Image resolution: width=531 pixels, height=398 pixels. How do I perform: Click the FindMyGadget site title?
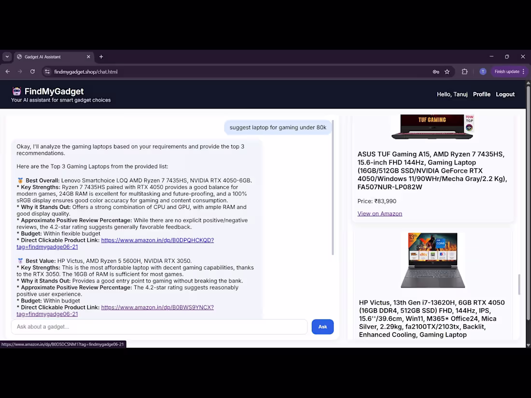54,91
